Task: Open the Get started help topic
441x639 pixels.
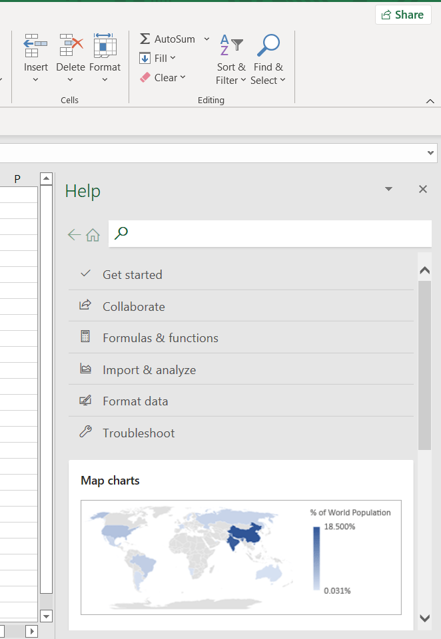Action: tap(132, 274)
